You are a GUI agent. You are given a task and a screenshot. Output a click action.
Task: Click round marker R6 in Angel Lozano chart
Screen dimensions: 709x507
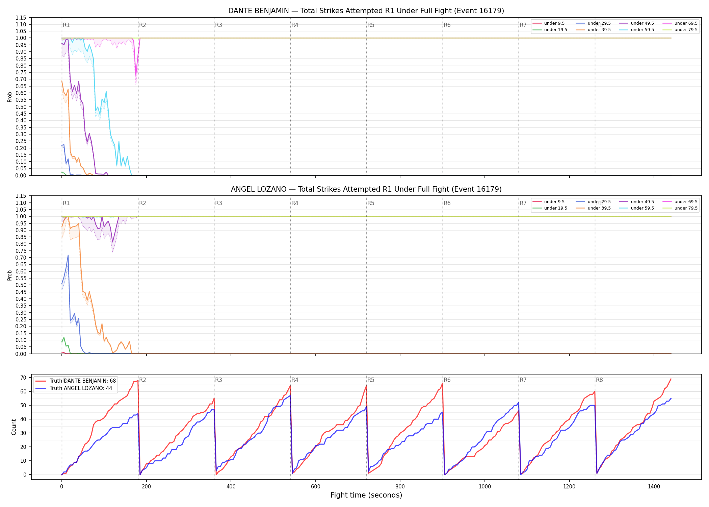click(x=447, y=203)
